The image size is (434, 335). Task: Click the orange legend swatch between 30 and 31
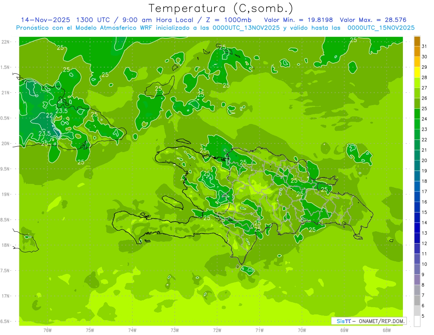coord(417,52)
